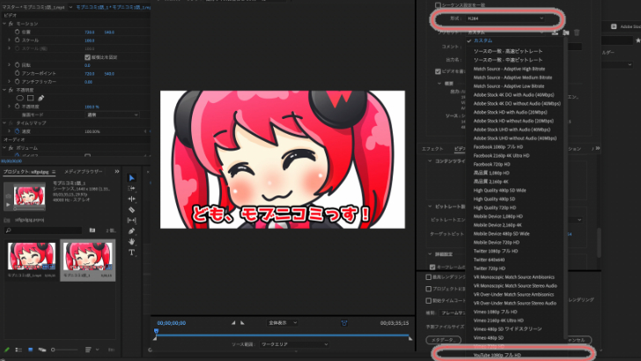Open the ソース範囲 ワークエリア dropdown
Viewport: 641px width, 361px height.
tap(294, 344)
